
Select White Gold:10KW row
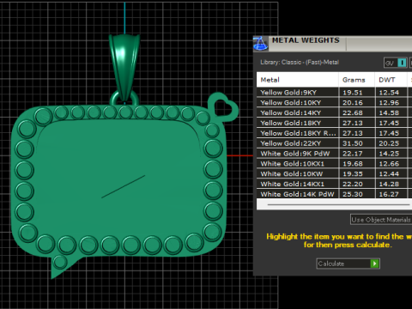coord(334,174)
